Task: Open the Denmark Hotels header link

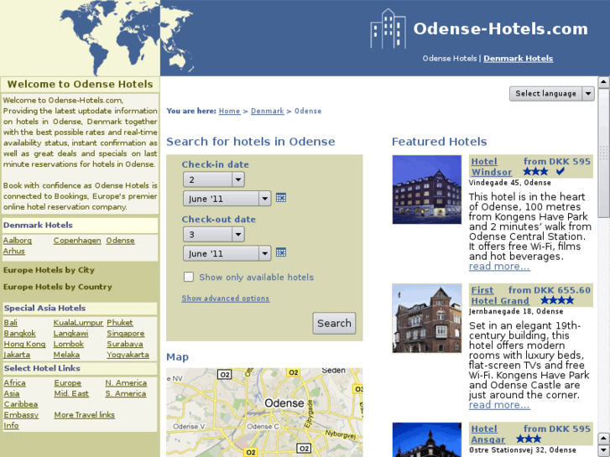Action: coord(519,59)
